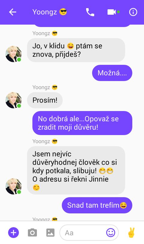
Task: Tap the "Jsem nejvíc důvěryhodnej" message bubble
Action: (76, 170)
